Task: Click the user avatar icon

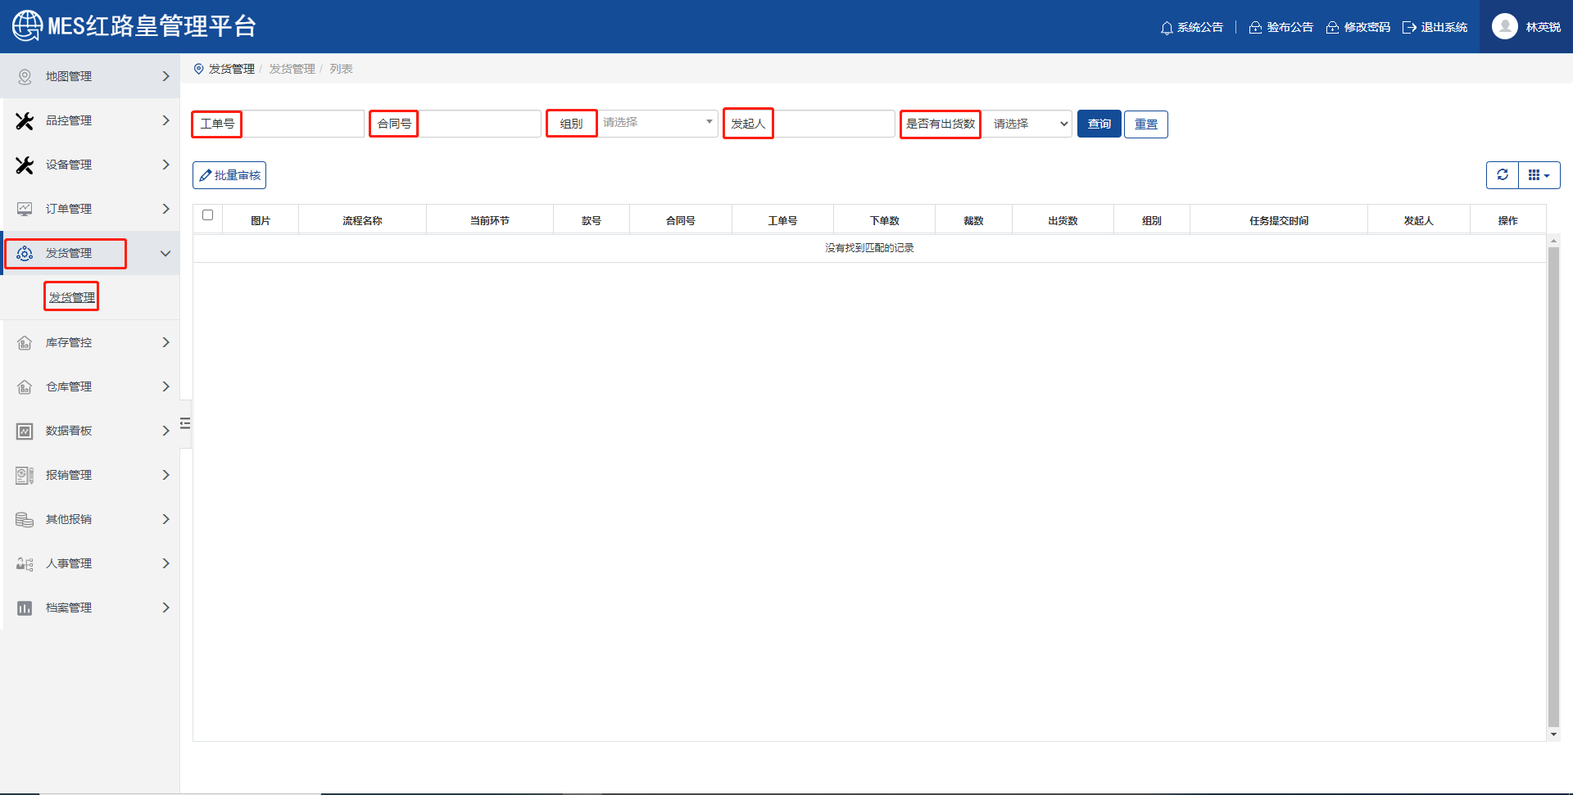Action: pos(1504,27)
